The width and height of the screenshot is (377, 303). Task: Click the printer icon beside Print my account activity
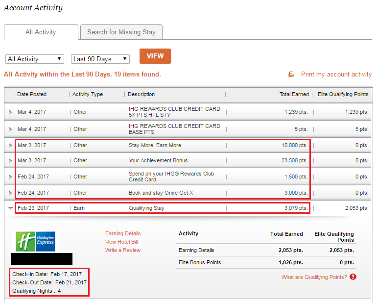(x=291, y=75)
